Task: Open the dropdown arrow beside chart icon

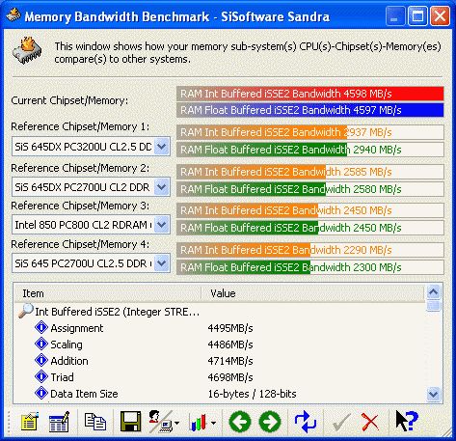Action: pyautogui.click(x=214, y=424)
